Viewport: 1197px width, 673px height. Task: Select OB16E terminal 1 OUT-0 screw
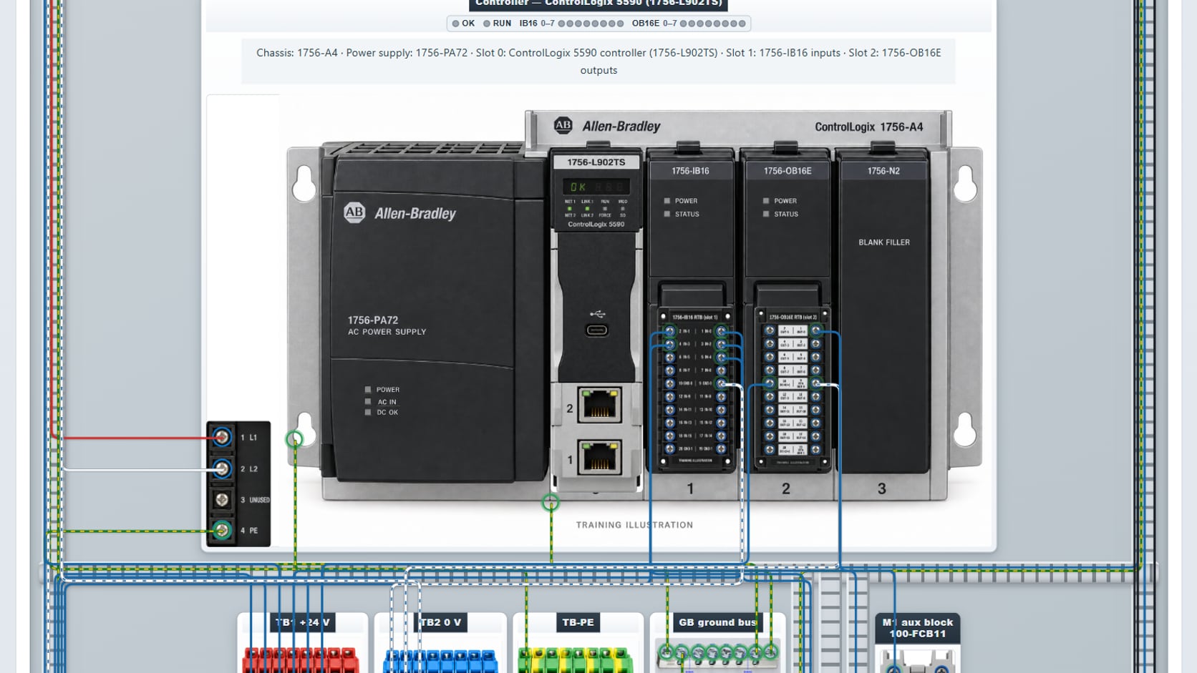point(815,330)
